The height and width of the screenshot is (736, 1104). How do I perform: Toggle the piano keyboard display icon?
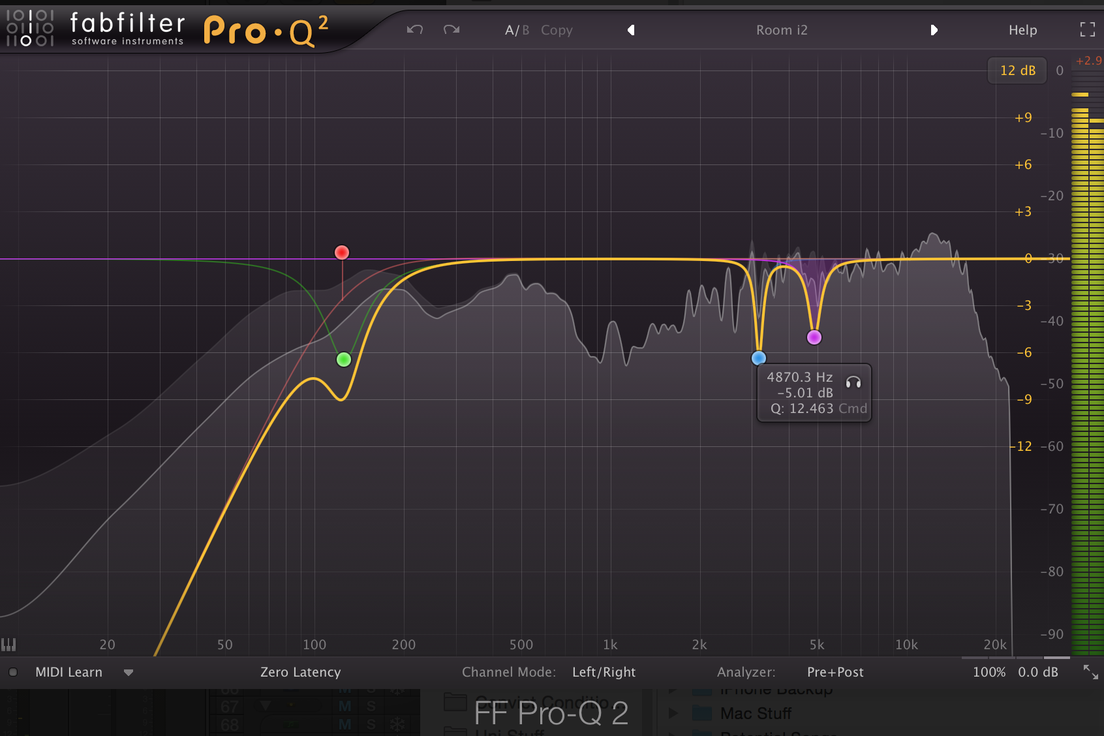(x=8, y=645)
